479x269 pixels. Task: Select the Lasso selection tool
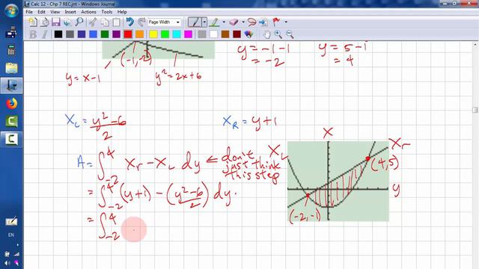251,22
